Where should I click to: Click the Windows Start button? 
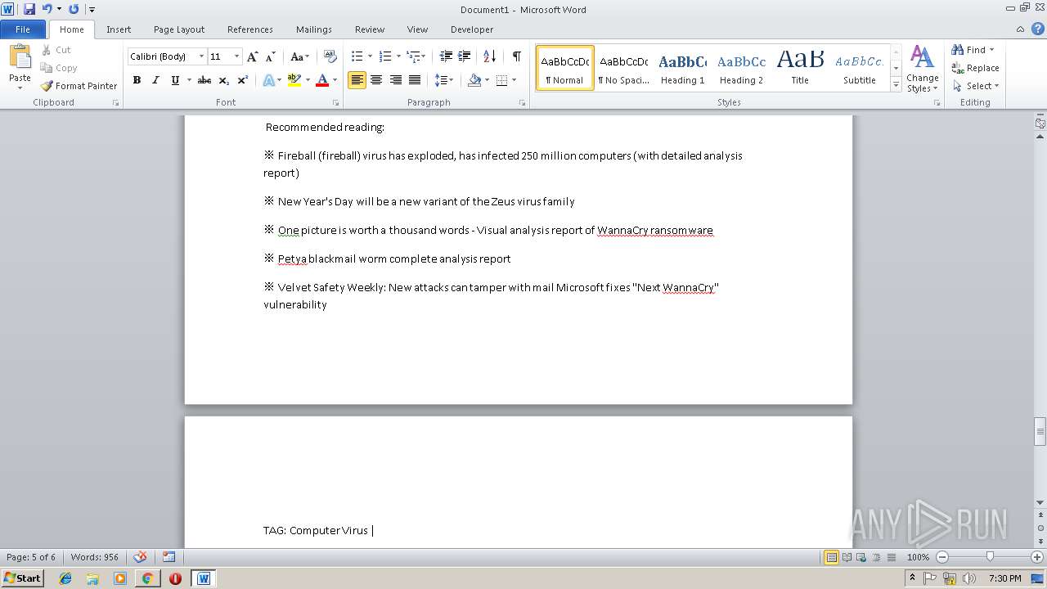[x=22, y=578]
